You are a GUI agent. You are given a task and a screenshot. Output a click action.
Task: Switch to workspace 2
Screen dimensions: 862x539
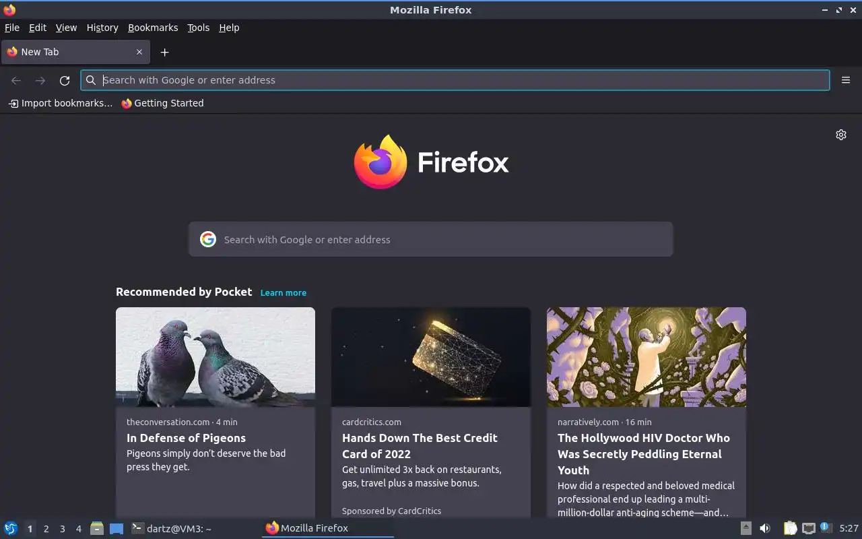click(46, 529)
